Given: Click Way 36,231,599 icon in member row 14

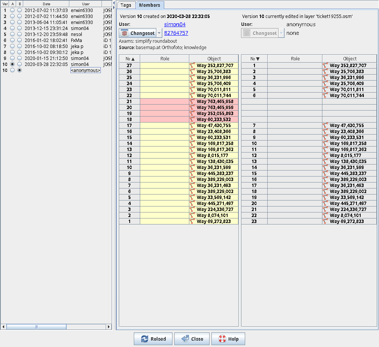Looking at the screenshot, I should click(326, 168).
